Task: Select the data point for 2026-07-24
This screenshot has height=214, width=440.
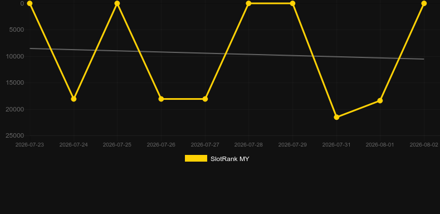Action: click(74, 99)
